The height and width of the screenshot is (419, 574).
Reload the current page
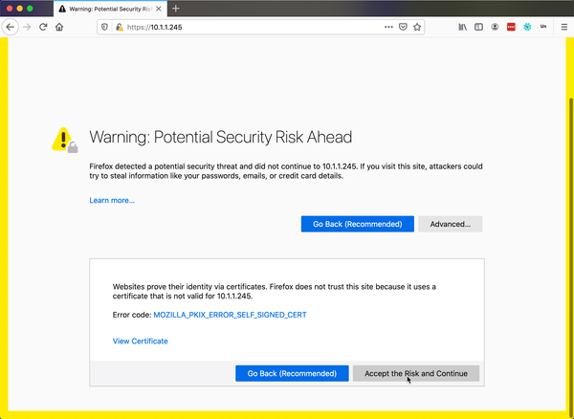coord(43,27)
